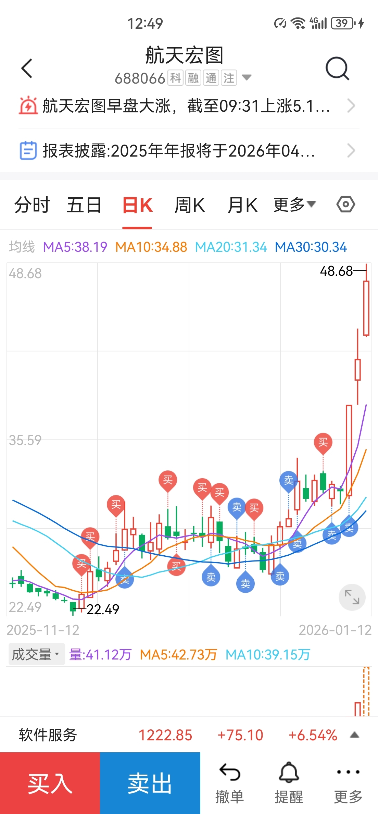
Task: Tap the red alarm news icon
Action: tap(28, 106)
